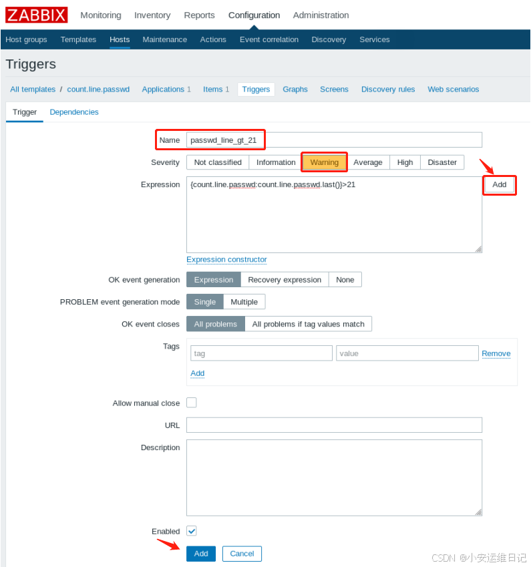Click inside the Expression text area
This screenshot has width=531, height=567.
point(334,214)
